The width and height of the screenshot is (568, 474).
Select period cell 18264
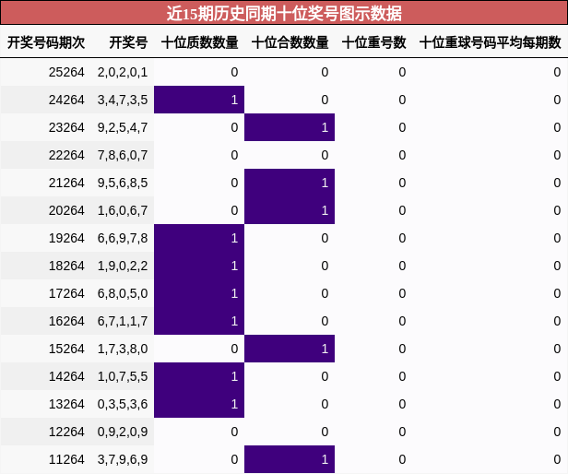(x=66, y=266)
